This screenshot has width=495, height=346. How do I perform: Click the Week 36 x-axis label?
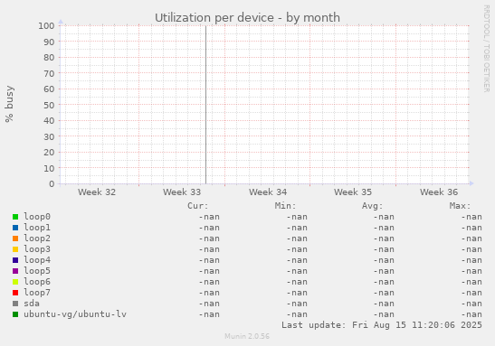coord(439,192)
